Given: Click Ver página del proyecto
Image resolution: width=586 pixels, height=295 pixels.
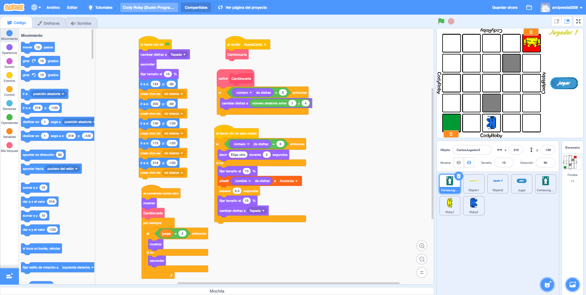Looking at the screenshot, I should click(242, 7).
